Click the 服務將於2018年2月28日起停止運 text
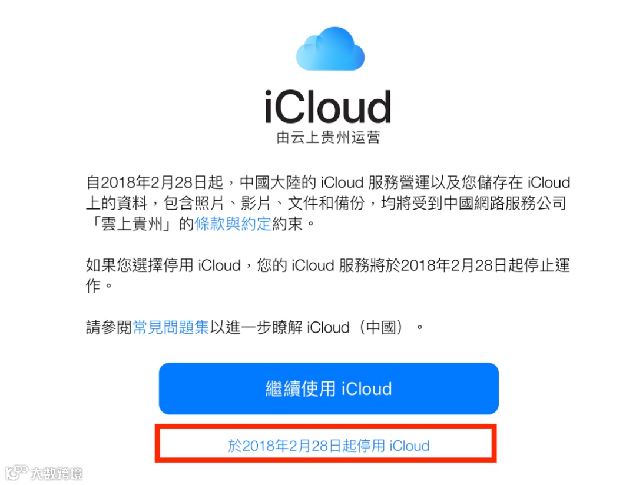Screen dimensions: 636x485 click(455, 265)
